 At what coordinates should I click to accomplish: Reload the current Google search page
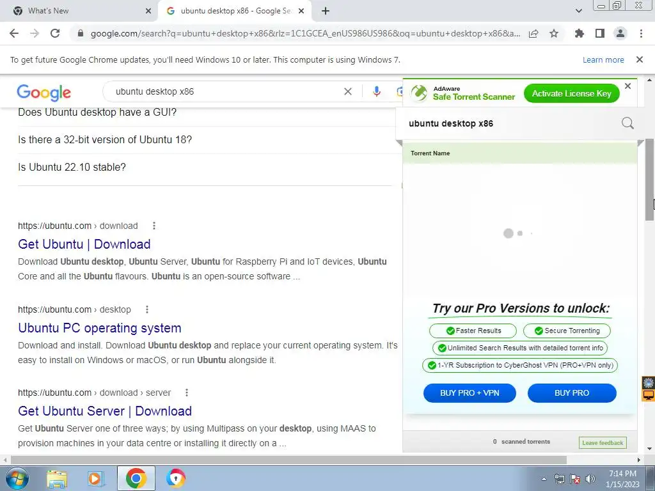tap(55, 33)
